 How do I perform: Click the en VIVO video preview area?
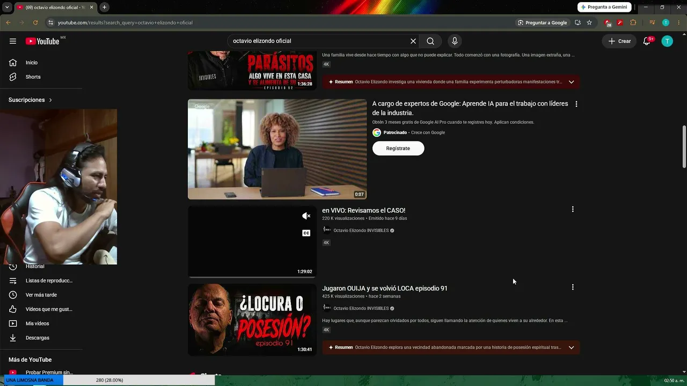click(252, 242)
